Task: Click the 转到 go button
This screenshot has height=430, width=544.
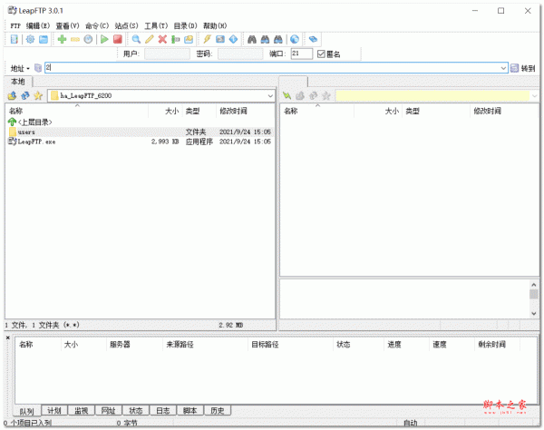Action: pos(523,68)
